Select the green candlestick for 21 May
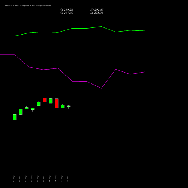Viewport: 188px width, 188px height. pos(63,106)
